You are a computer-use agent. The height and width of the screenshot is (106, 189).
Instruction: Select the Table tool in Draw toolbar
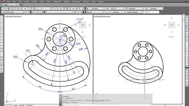click(1, 66)
